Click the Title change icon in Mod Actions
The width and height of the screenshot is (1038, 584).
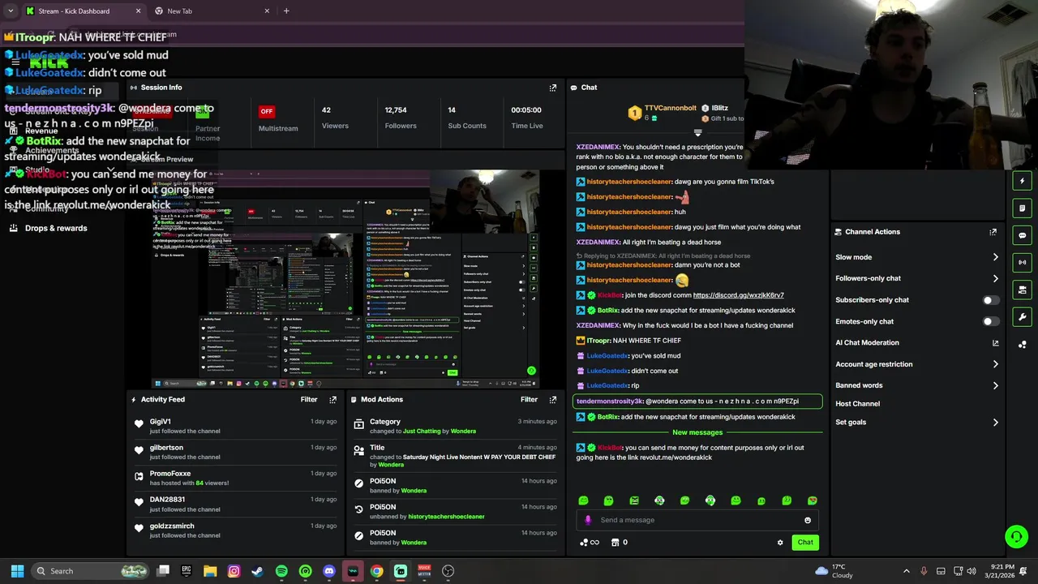tap(359, 449)
